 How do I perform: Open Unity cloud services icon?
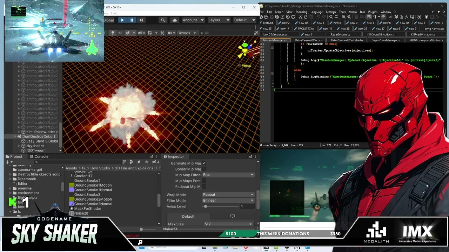[175, 20]
